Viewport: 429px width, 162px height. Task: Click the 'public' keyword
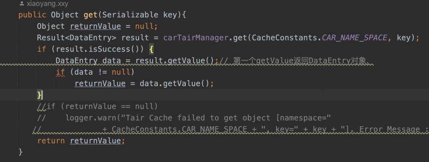point(32,15)
